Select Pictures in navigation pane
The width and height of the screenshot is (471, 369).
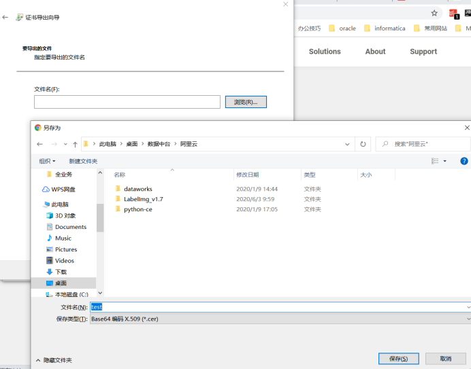61,249
